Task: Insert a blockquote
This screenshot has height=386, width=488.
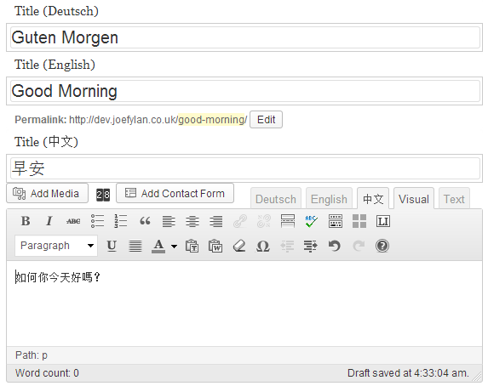Action: (145, 221)
